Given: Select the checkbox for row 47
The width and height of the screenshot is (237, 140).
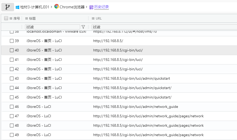Looking at the screenshot, I should [x=12, y=116].
